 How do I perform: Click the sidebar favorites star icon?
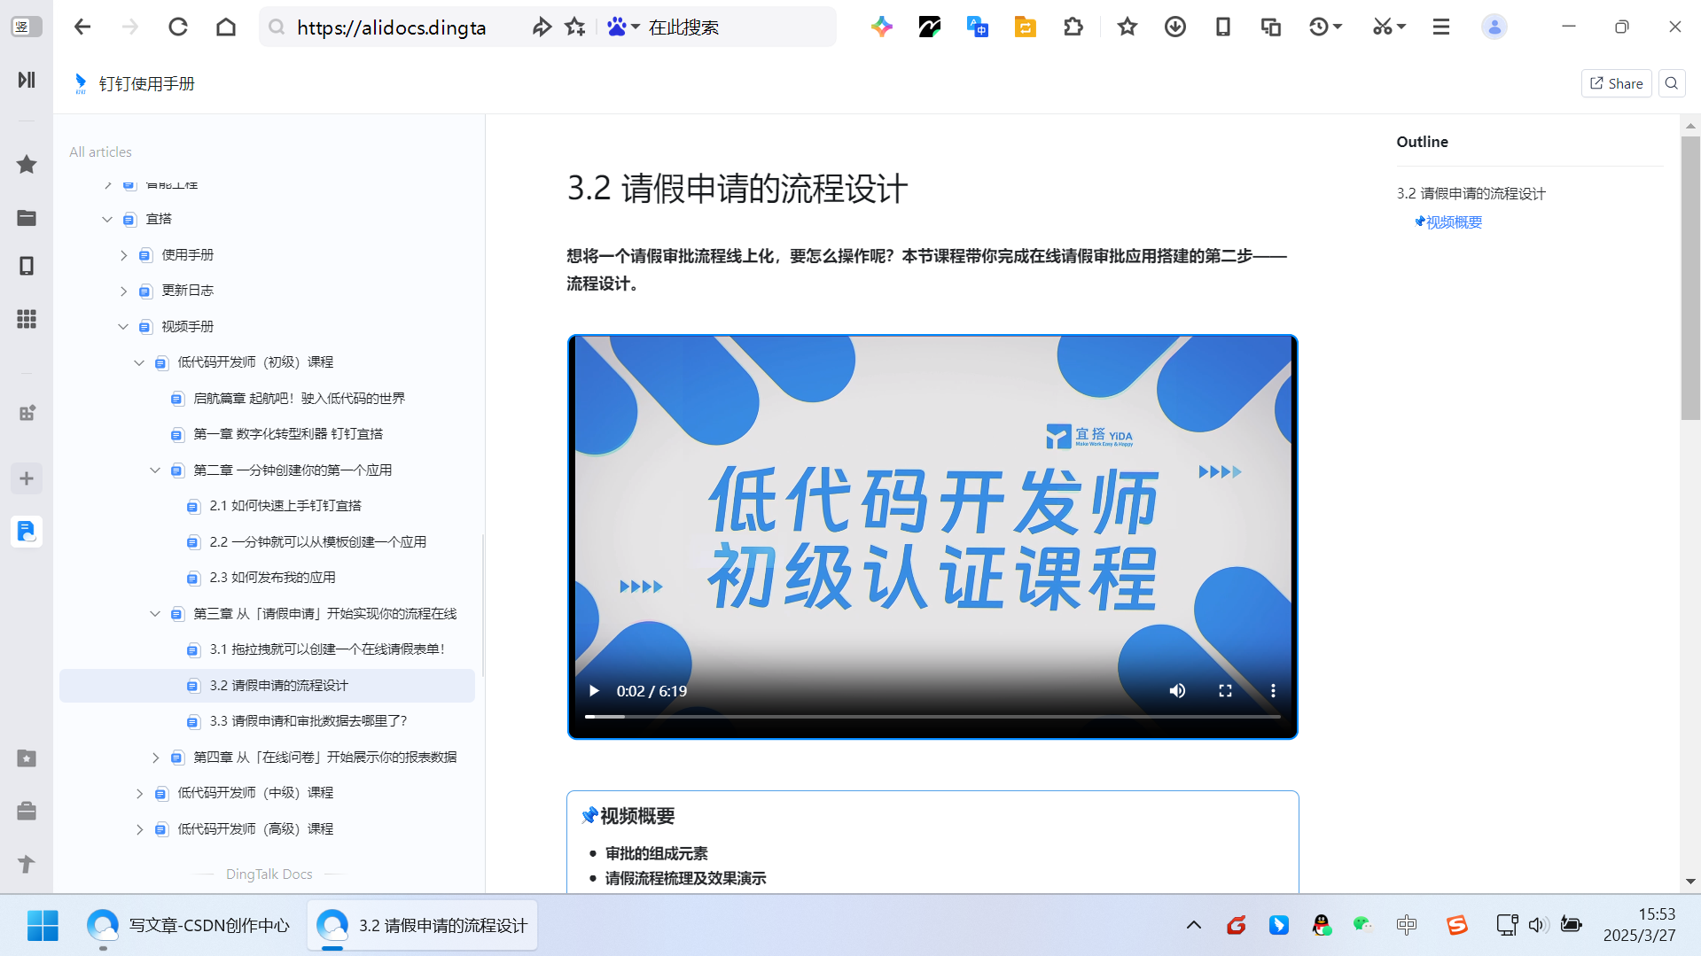(27, 164)
